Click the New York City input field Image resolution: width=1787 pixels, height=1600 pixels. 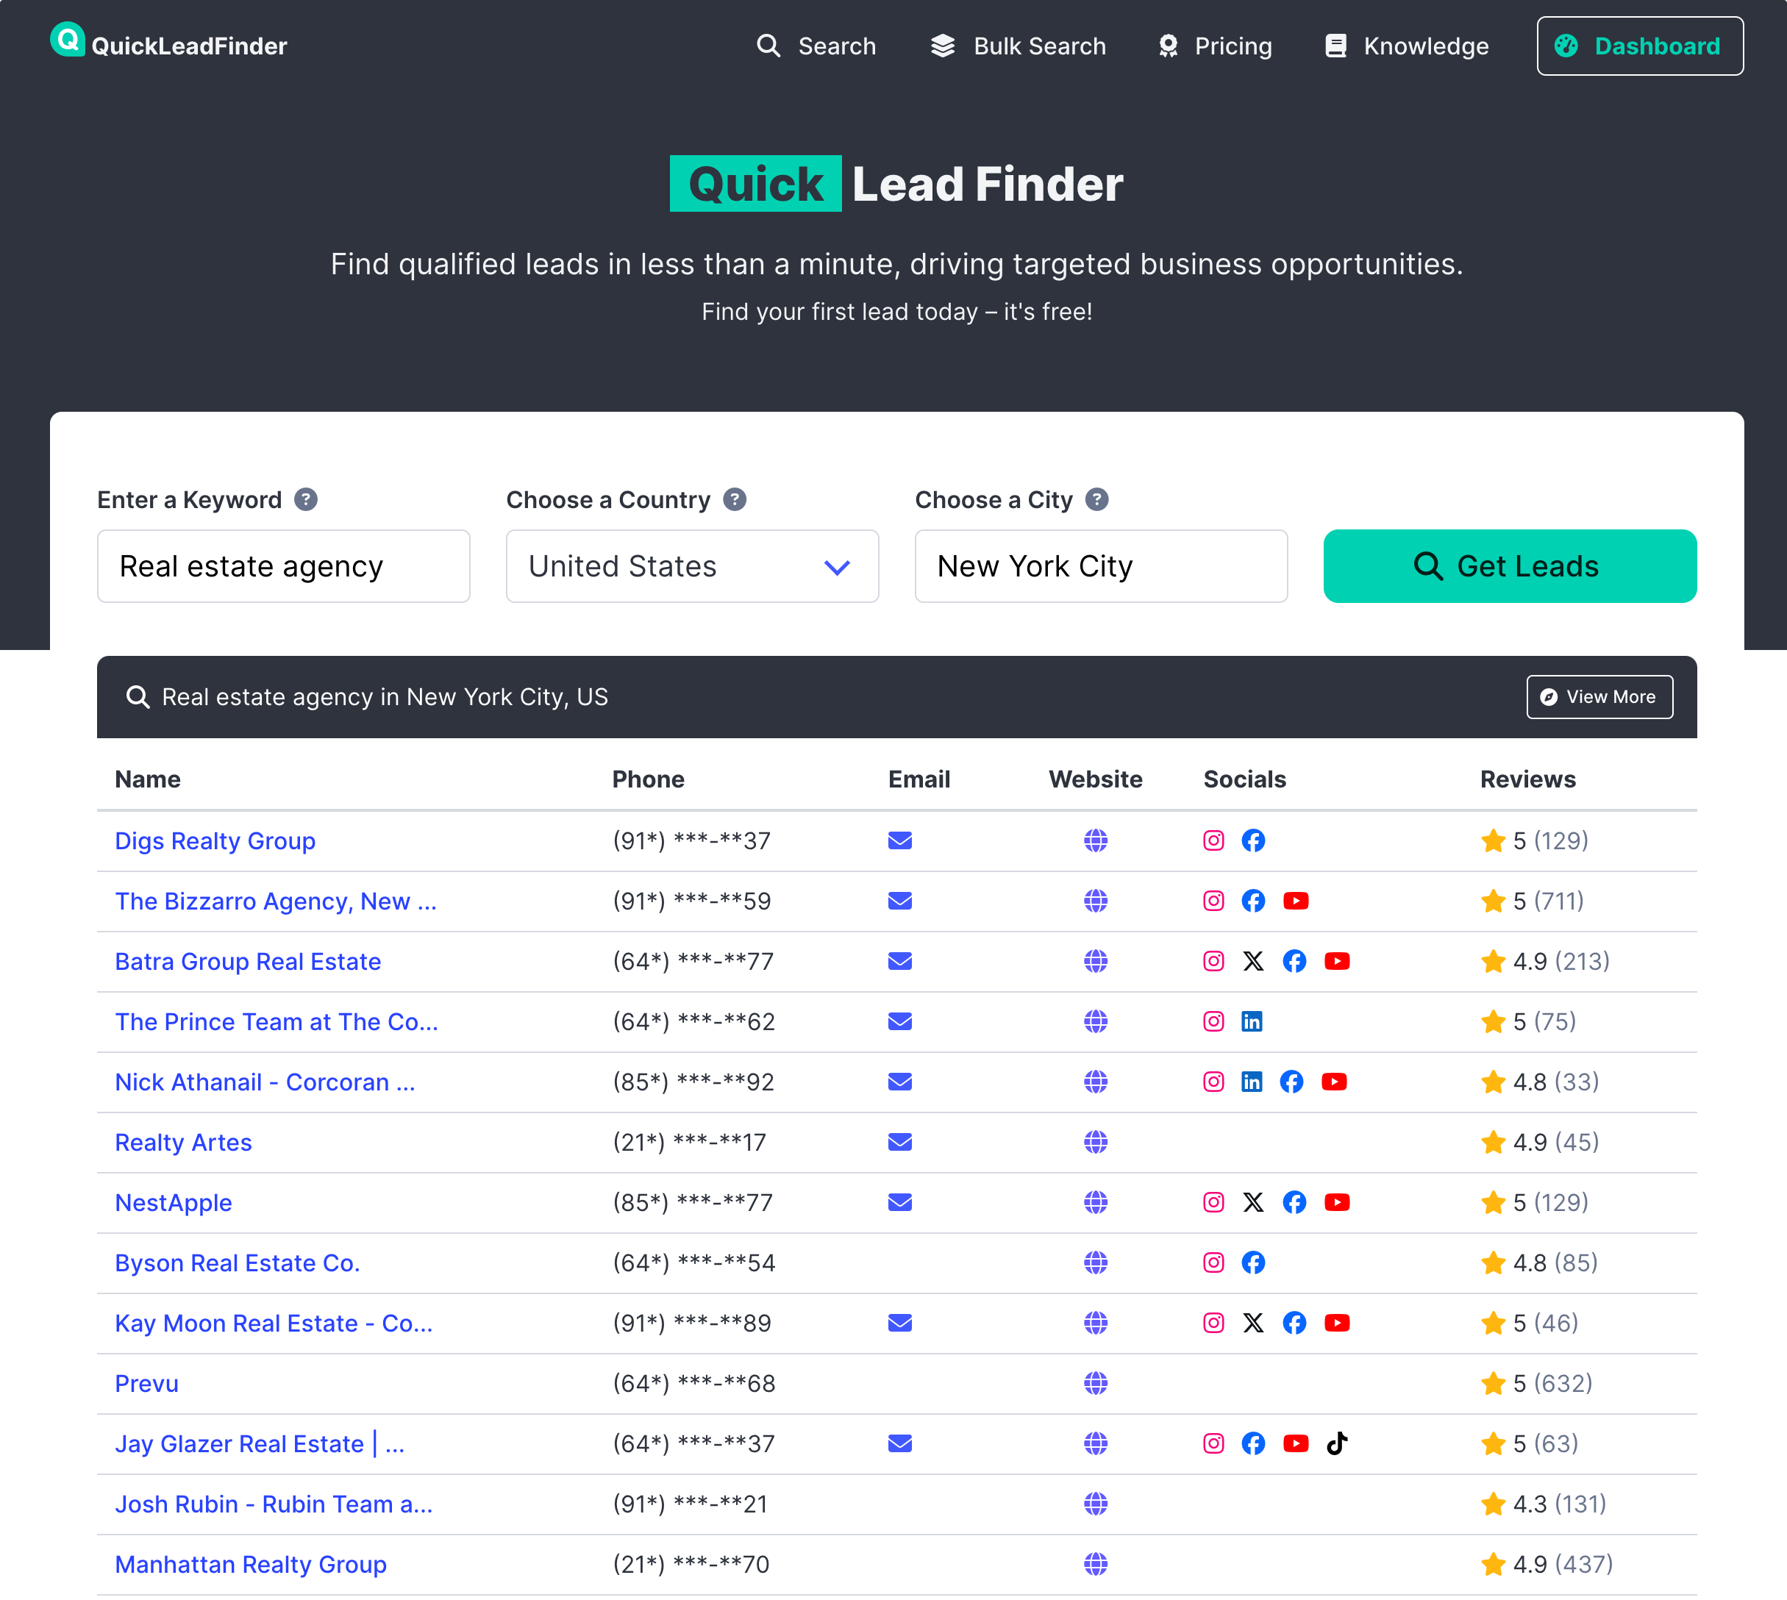click(1100, 566)
